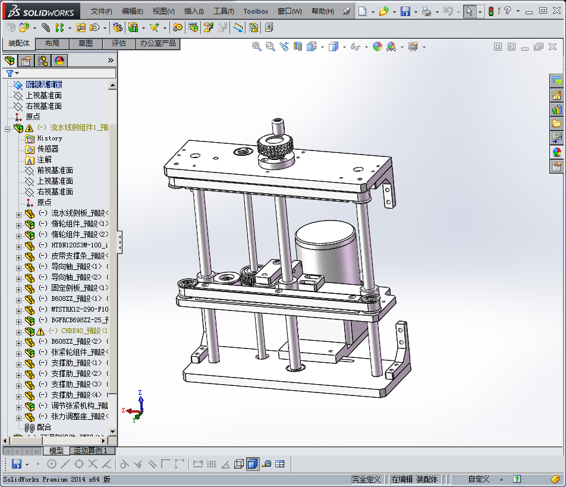Toggle the wireframe cube in bottom toolbar
Viewport: 566px width, 487px height.
(239, 464)
